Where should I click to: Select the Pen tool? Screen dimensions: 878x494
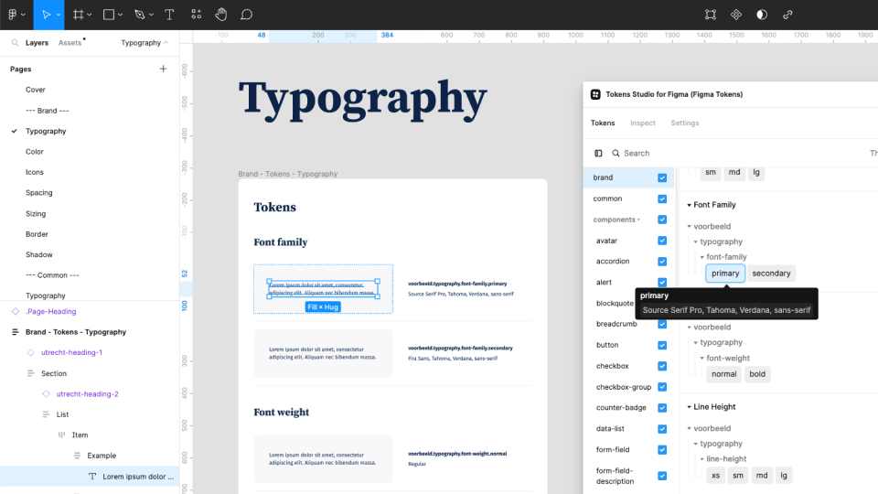click(140, 15)
